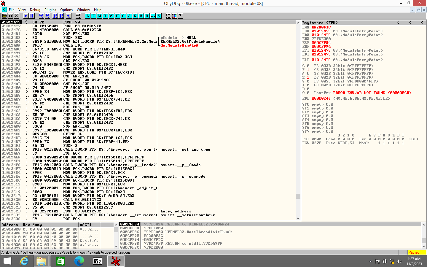
Task: Show Patches window with slash button
Action: pyautogui.click(x=129, y=16)
